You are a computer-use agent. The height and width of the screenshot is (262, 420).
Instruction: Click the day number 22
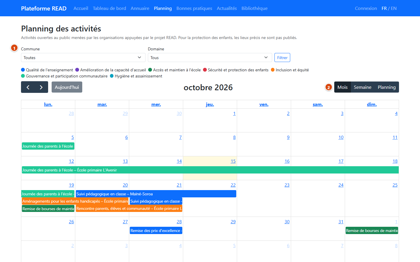point(233,185)
